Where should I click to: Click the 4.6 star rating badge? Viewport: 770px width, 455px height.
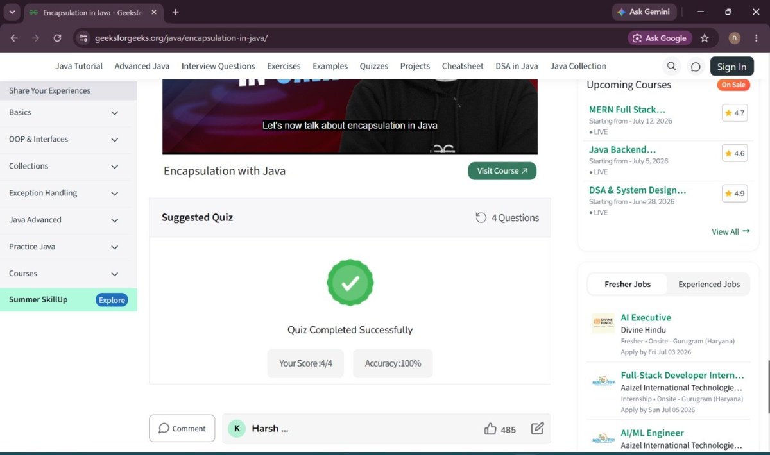click(x=735, y=153)
